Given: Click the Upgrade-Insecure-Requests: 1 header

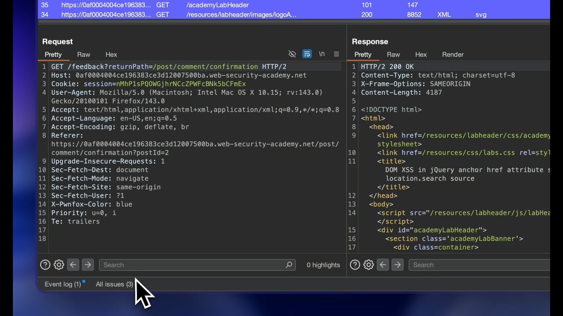Looking at the screenshot, I should 108,161.
